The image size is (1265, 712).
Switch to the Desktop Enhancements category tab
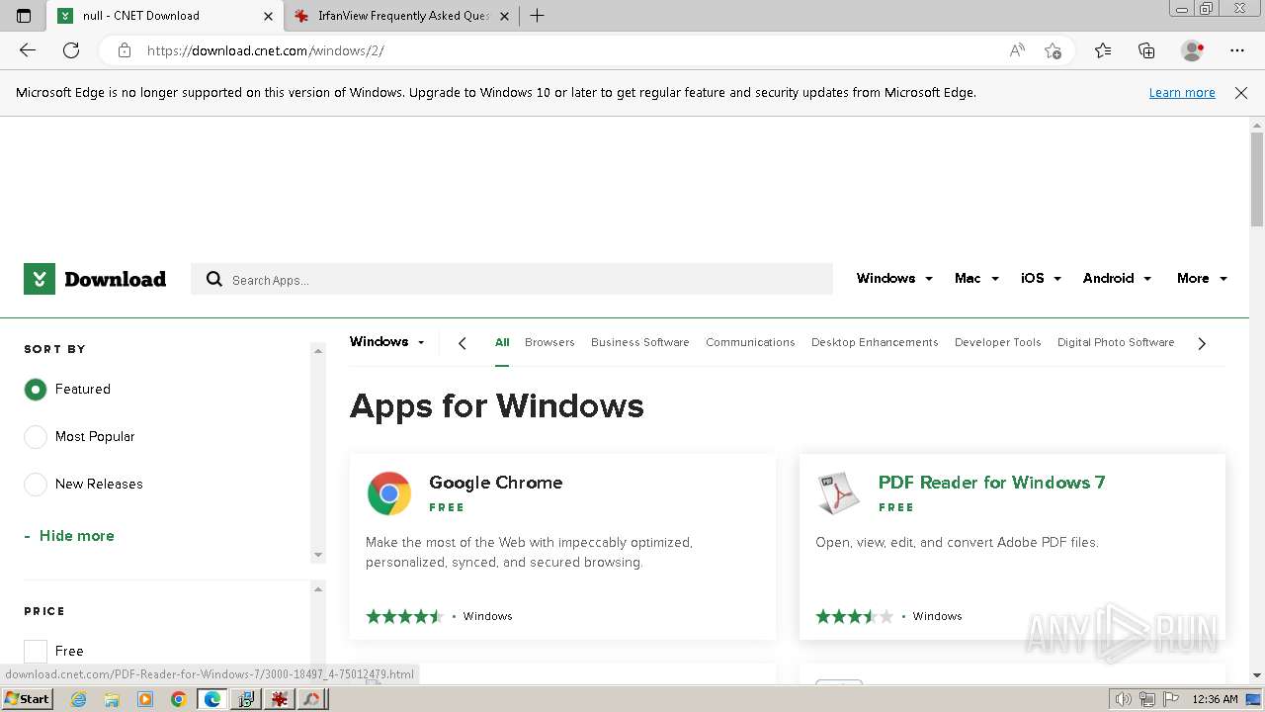pos(875,342)
